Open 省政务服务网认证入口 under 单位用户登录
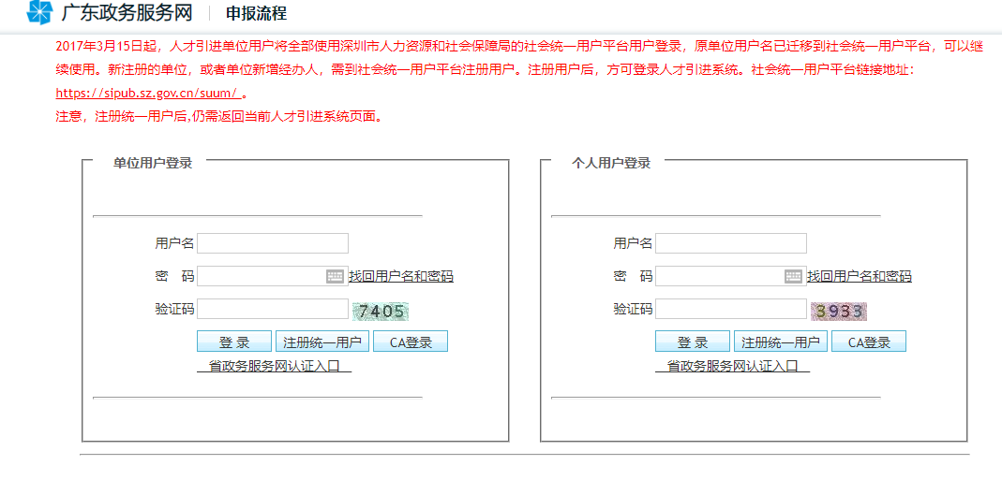The width and height of the screenshot is (1002, 480). pos(274,367)
